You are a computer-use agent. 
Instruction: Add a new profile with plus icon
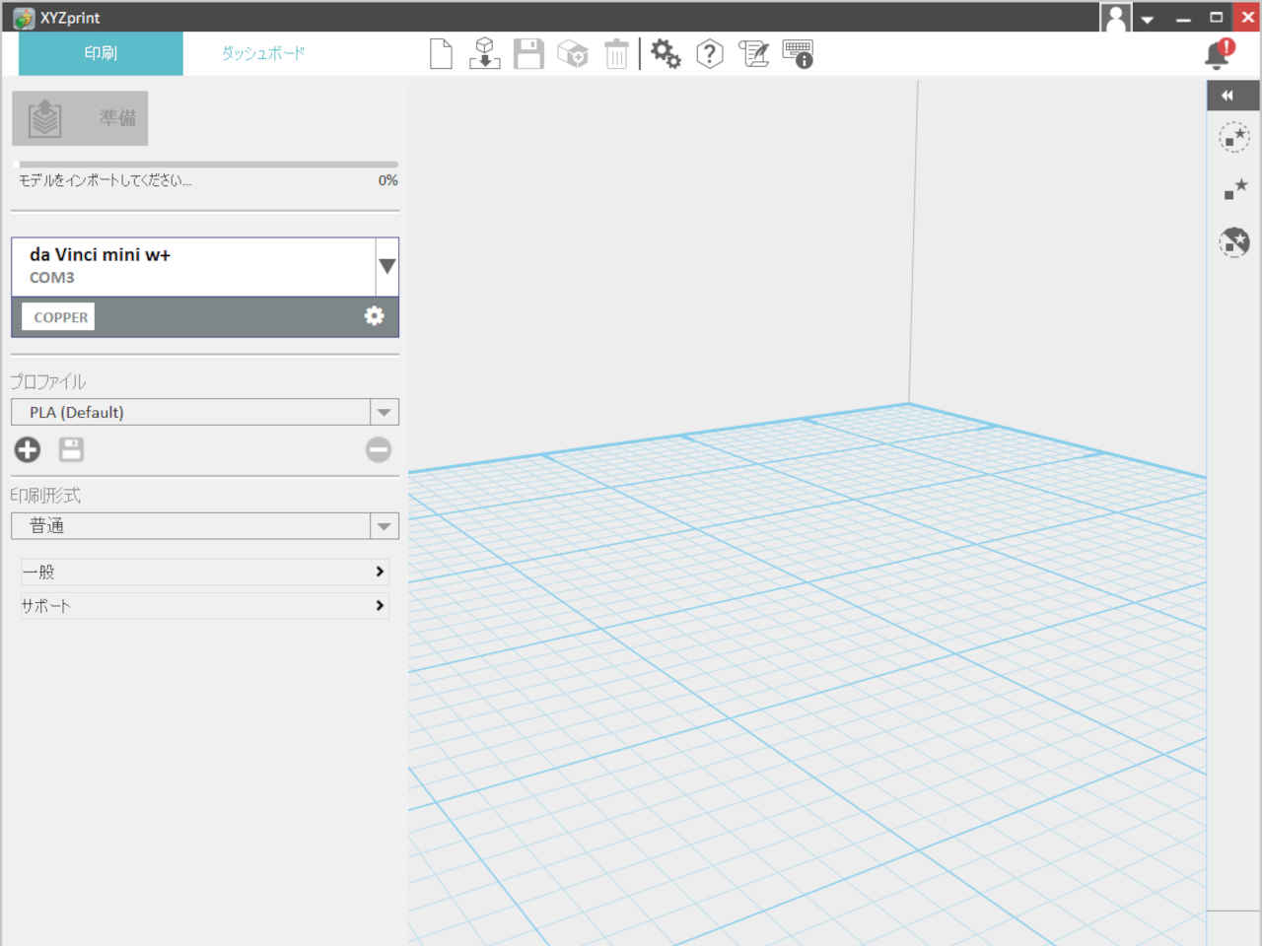[28, 449]
